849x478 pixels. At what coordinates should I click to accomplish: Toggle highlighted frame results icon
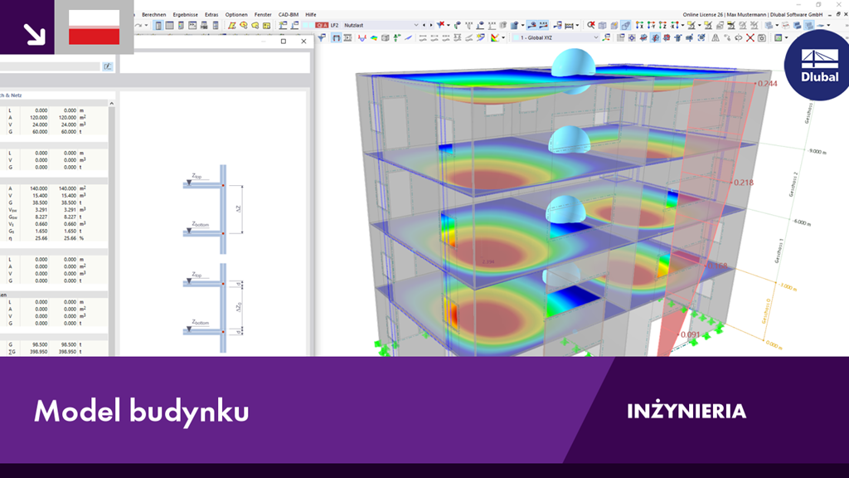(337, 37)
